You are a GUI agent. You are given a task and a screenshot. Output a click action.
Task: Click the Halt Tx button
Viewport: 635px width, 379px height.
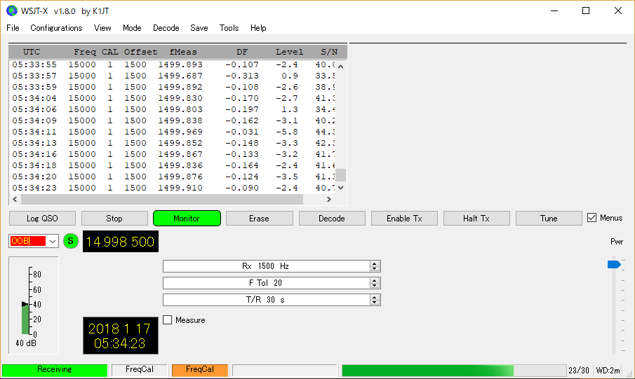[476, 219]
